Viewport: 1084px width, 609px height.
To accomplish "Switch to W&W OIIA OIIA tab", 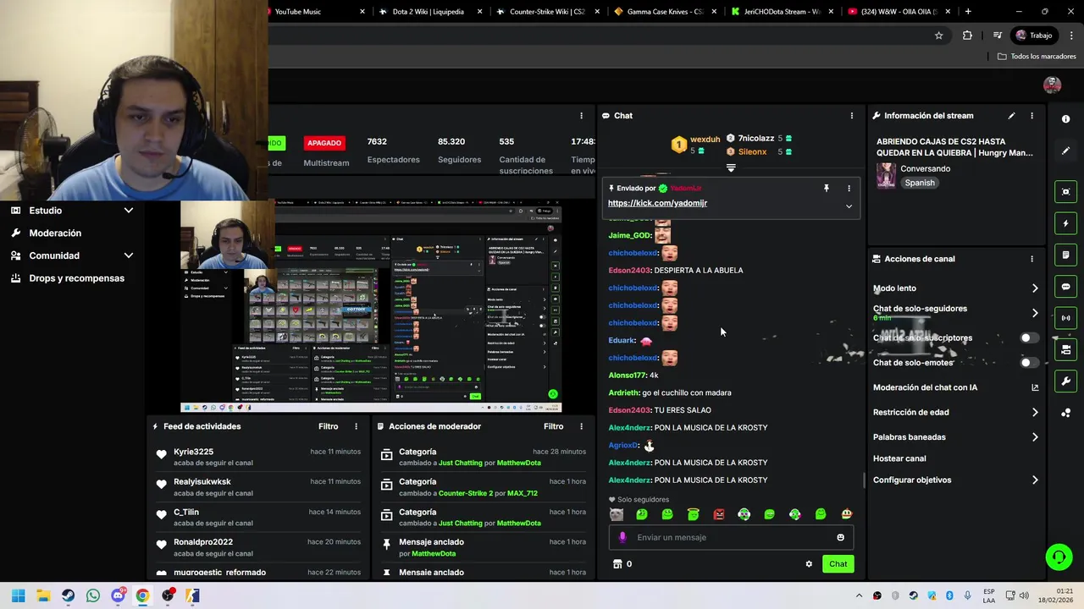I will (x=898, y=12).
